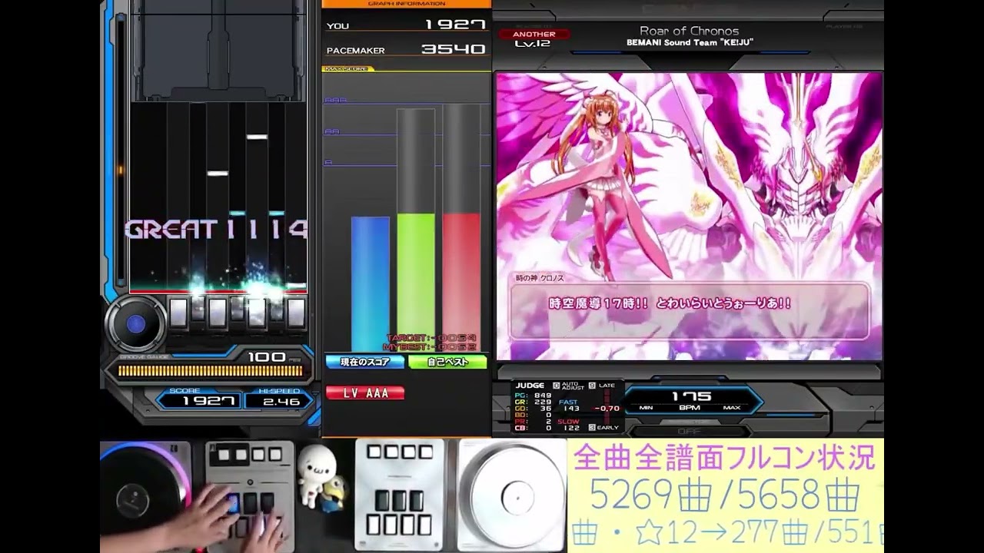This screenshot has width=984, height=553.
Task: Click the GD 36 count row
Action: 533,409
